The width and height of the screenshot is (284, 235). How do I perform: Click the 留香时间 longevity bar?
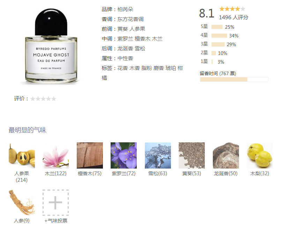pyautogui.click(x=234, y=79)
